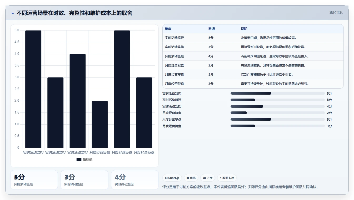Click the Chart.js chip
Image resolution: width=354 pixels, height=200 pixels.
[x=172, y=178]
